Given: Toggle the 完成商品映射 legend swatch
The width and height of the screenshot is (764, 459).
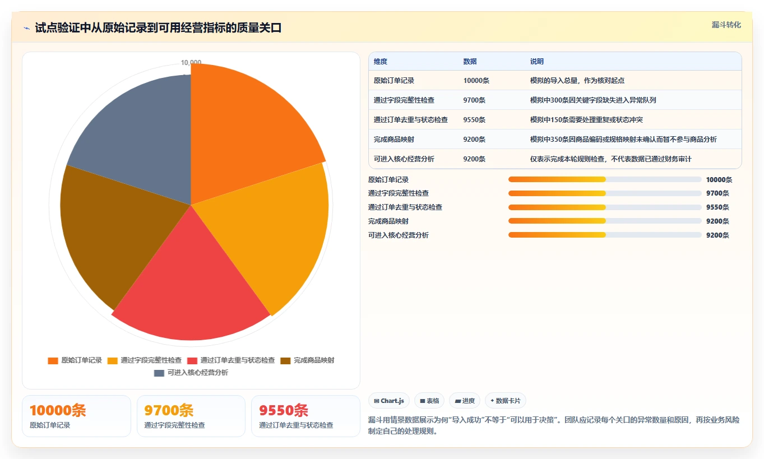Looking at the screenshot, I should [x=285, y=360].
